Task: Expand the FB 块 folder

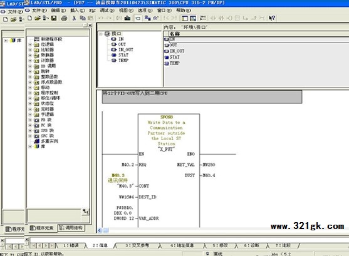Action: click(30, 120)
